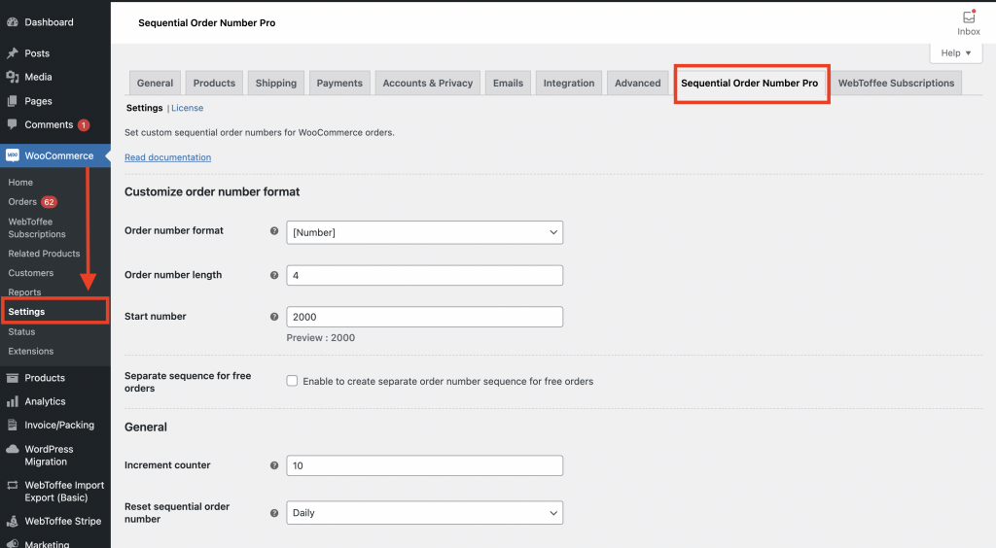Click the Marketing megaphone icon
This screenshot has width=996, height=548.
point(12,543)
